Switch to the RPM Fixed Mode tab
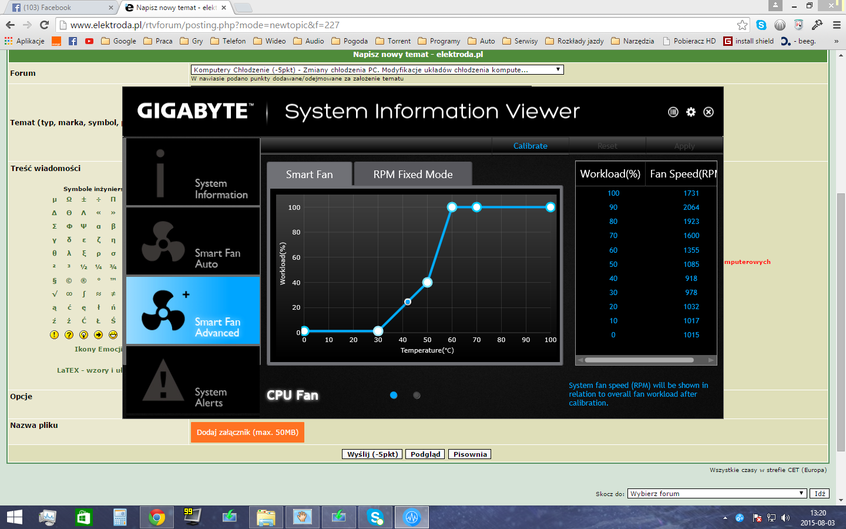This screenshot has width=846, height=529. tap(413, 174)
